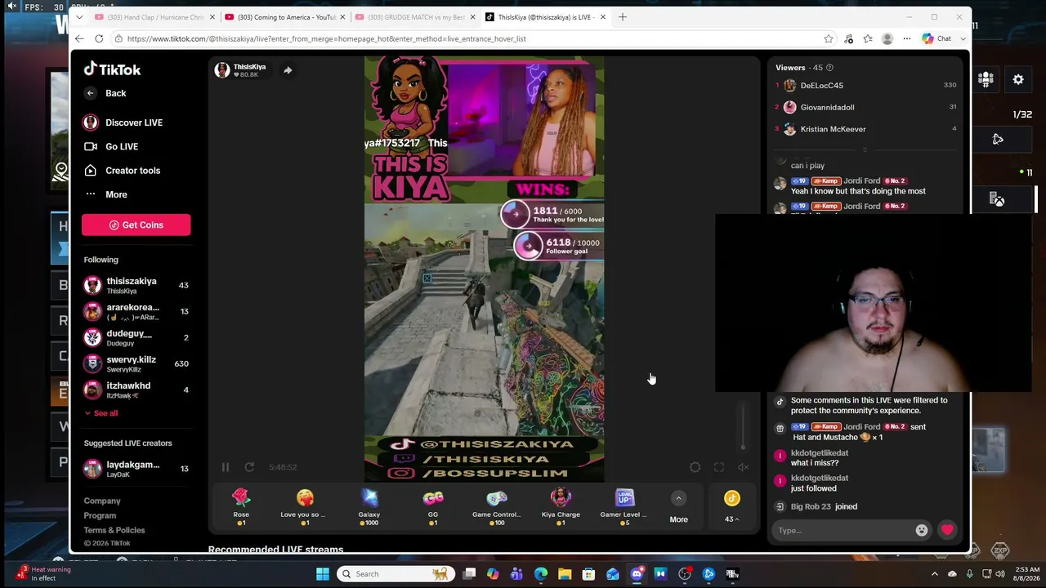Open browser Settings and more menu
The width and height of the screenshot is (1046, 588).
907,39
